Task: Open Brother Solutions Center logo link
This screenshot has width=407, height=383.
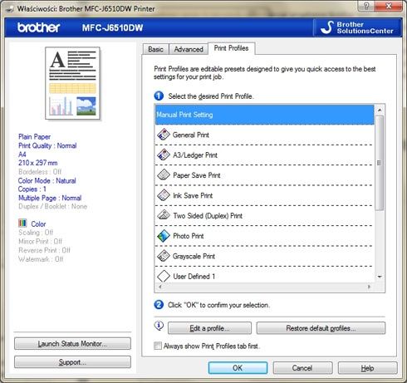Action: (357, 27)
